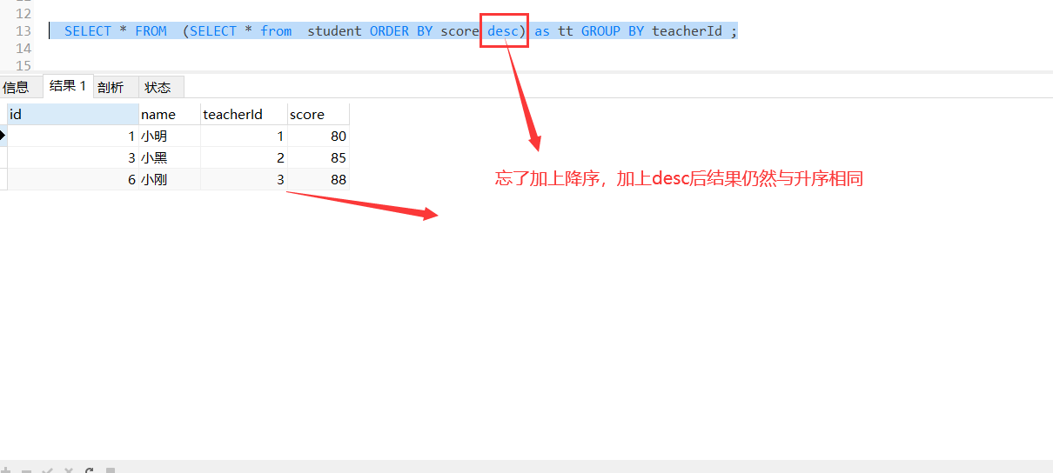Click the refresh icon in the bottom bar

[x=89, y=470]
